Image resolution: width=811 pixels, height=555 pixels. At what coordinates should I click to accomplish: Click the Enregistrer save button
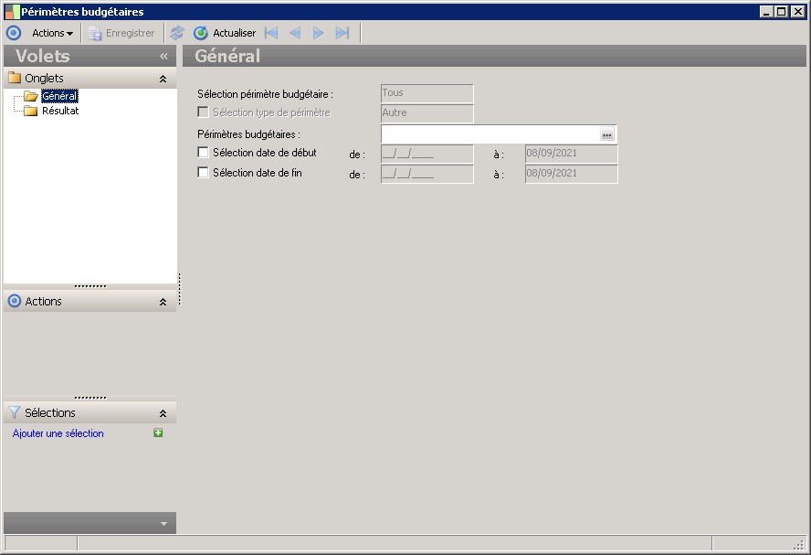(121, 33)
